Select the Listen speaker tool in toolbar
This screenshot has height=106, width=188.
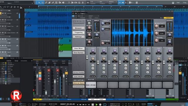tap(63, 3)
